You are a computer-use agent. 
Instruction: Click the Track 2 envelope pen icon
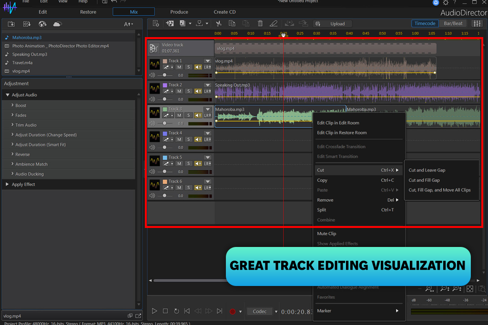tap(166, 91)
